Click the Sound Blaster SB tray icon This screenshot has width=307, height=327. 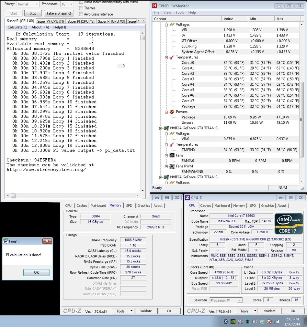247,322
